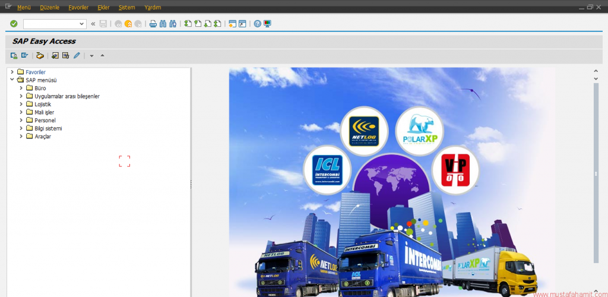Click the Find Next binoculars icon

click(x=173, y=24)
